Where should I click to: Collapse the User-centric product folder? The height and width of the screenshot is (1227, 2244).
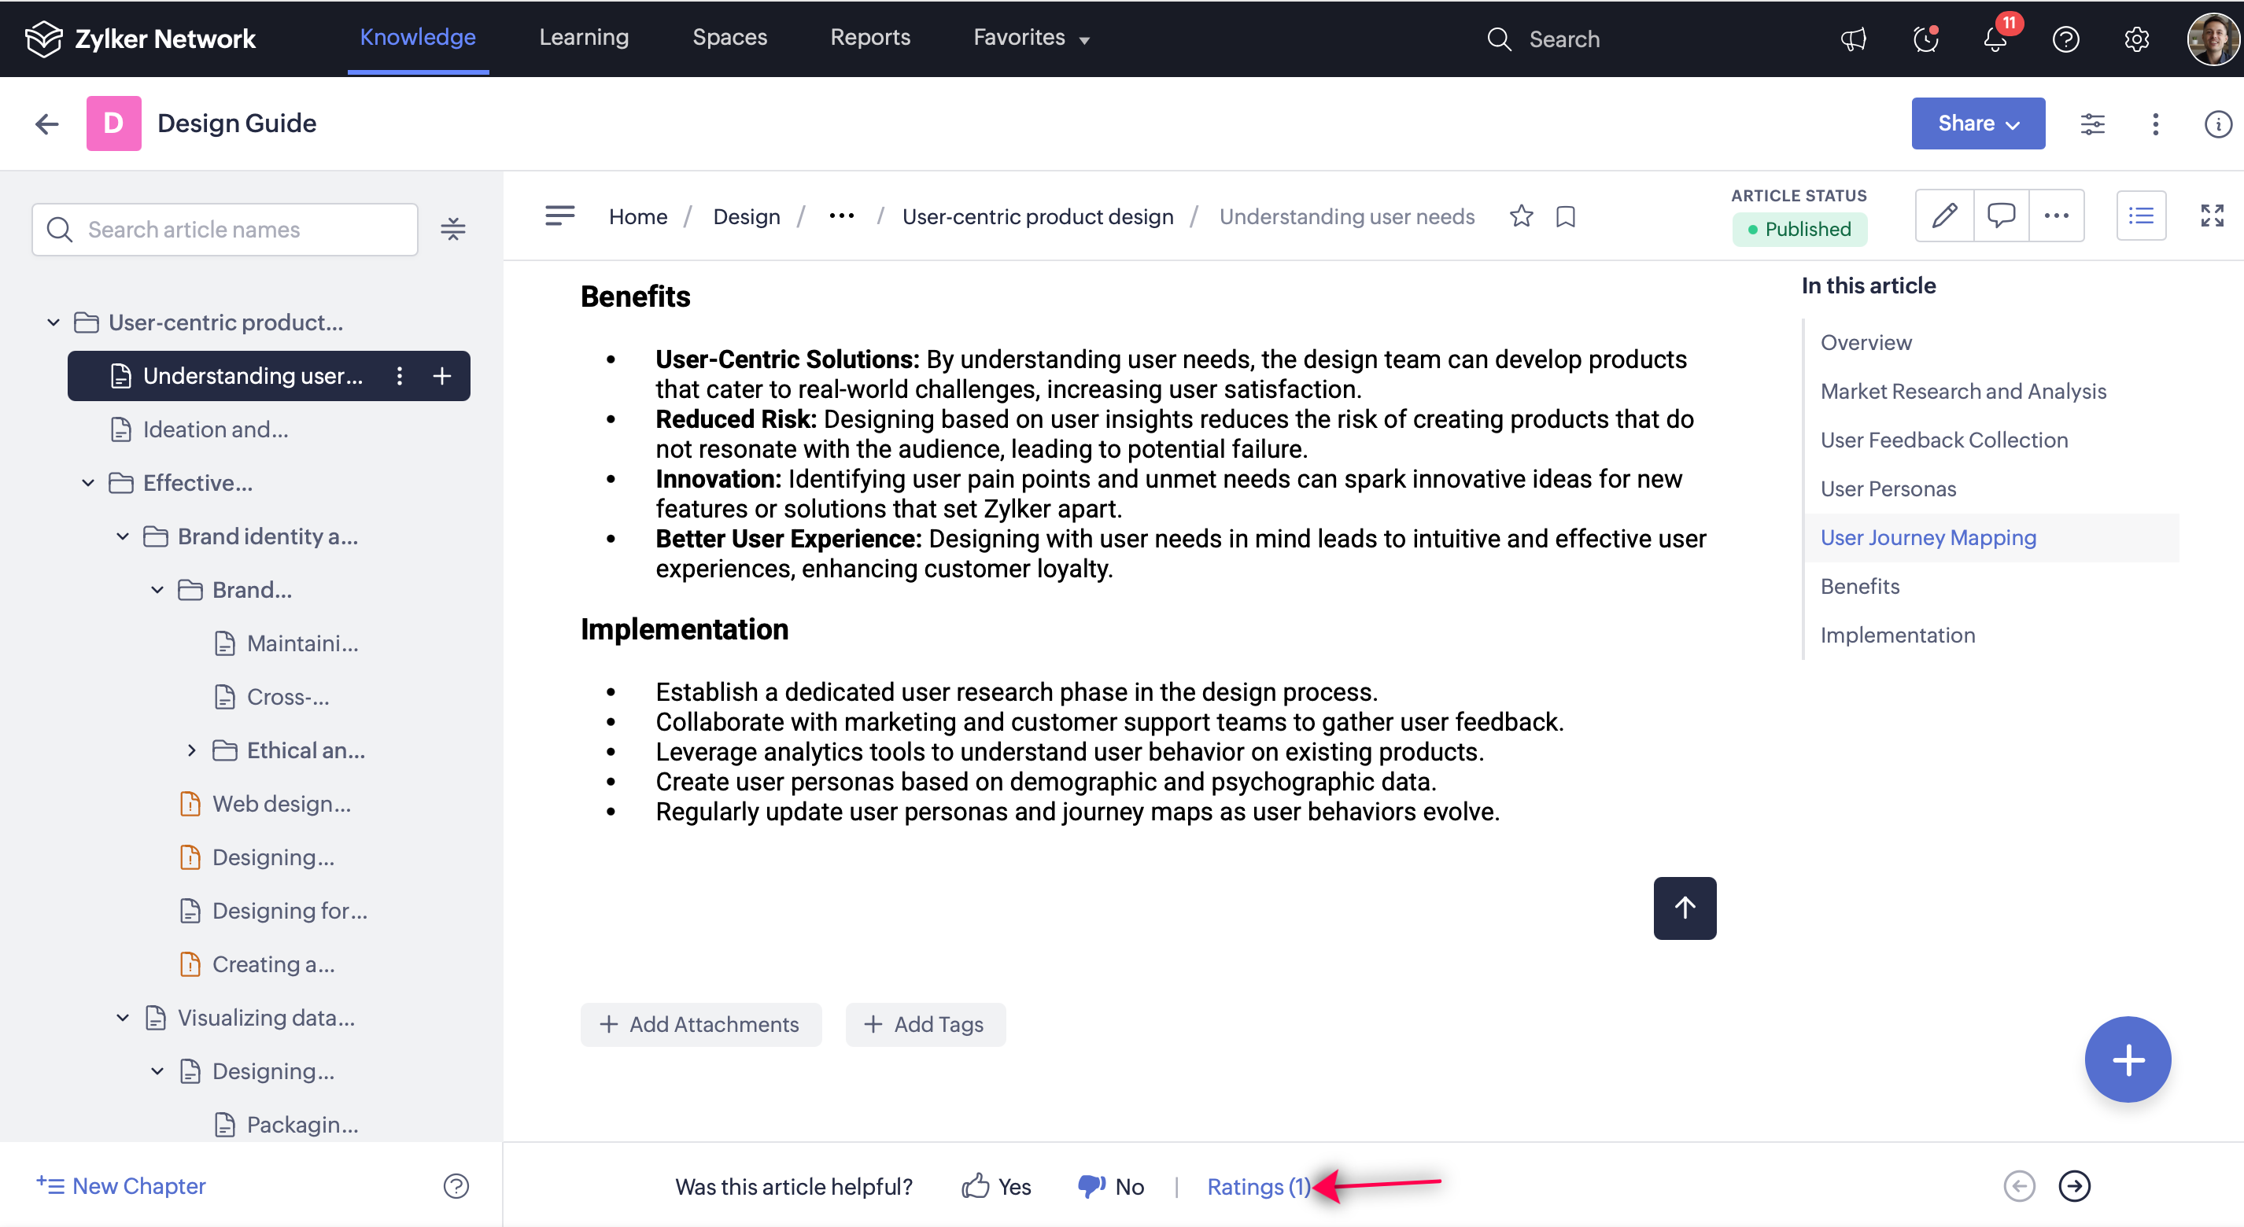click(54, 322)
